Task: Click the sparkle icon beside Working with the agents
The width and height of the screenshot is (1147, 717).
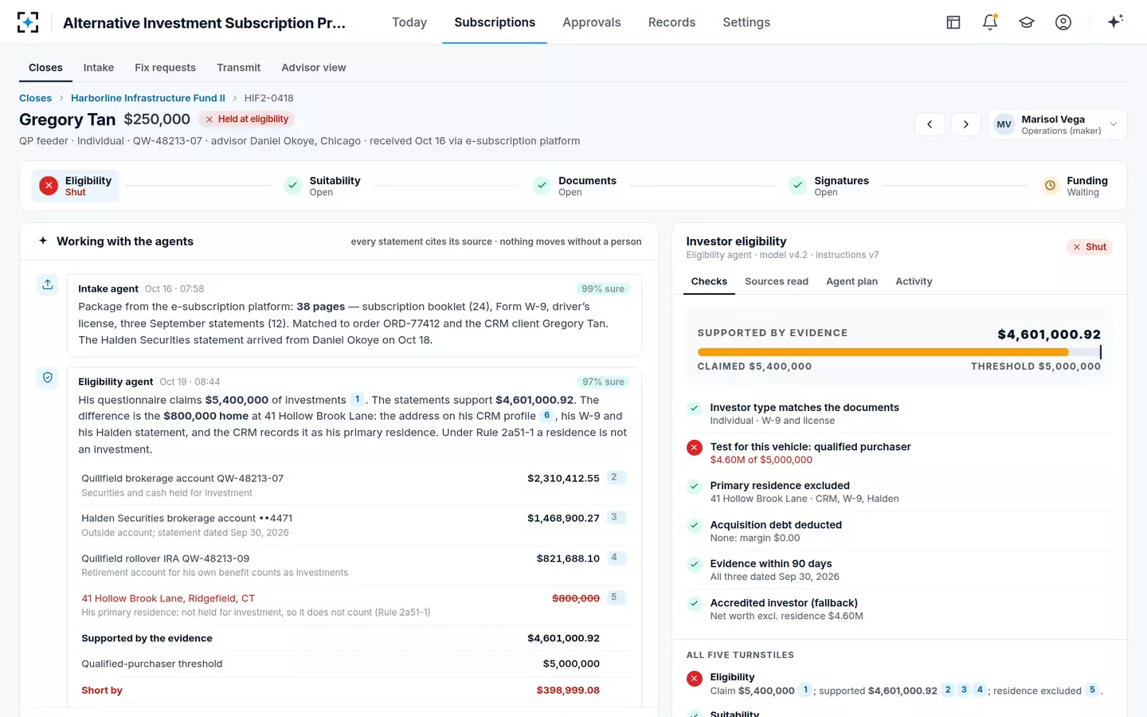Action: pos(43,241)
